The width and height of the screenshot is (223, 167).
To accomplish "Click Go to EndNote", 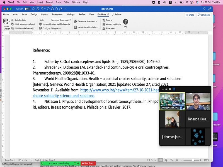I will coord(20,20).
